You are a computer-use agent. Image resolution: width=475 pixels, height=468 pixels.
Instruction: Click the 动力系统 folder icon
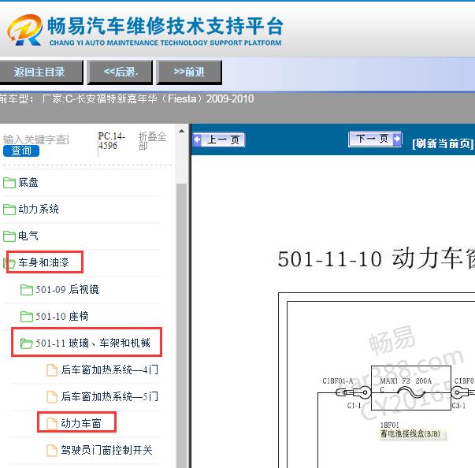(x=9, y=210)
